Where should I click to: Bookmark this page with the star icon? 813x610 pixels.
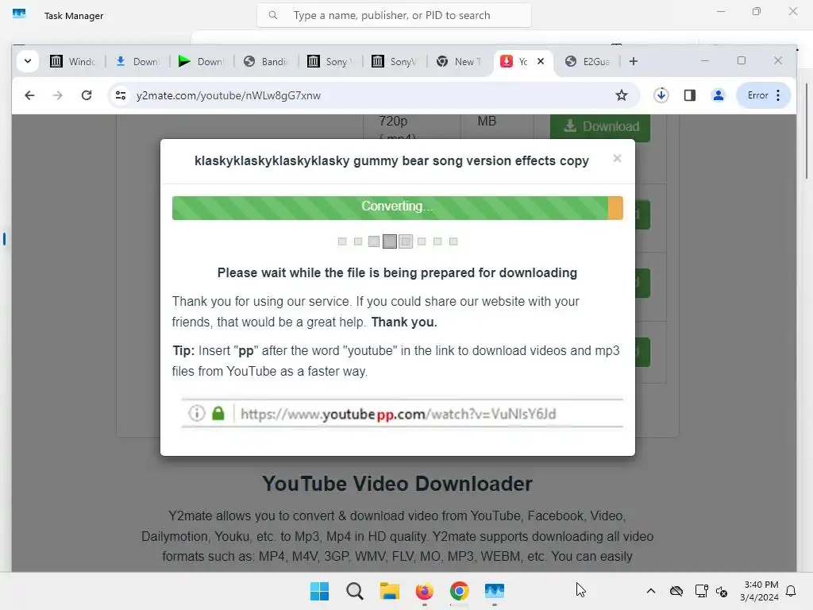[621, 95]
